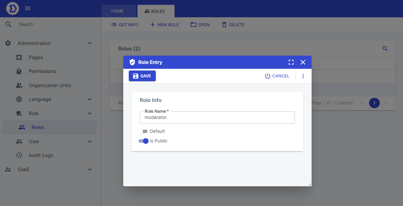Open Organization Units menu item

49,85
